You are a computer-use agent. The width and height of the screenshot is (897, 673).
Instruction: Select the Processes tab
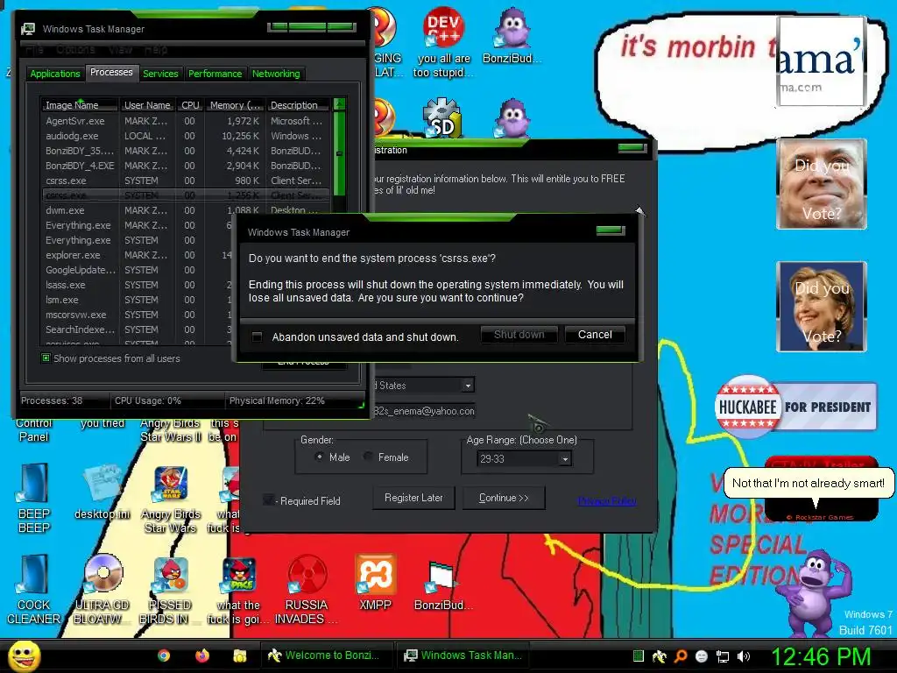click(x=111, y=72)
